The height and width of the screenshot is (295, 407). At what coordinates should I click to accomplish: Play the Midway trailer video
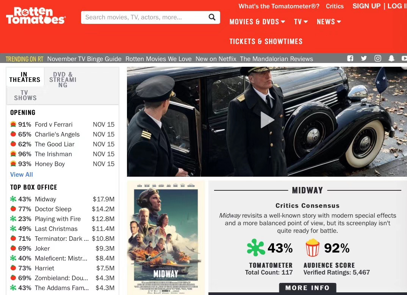point(267,120)
